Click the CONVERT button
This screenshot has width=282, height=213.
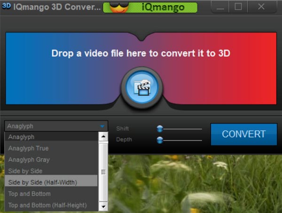tap(243, 134)
